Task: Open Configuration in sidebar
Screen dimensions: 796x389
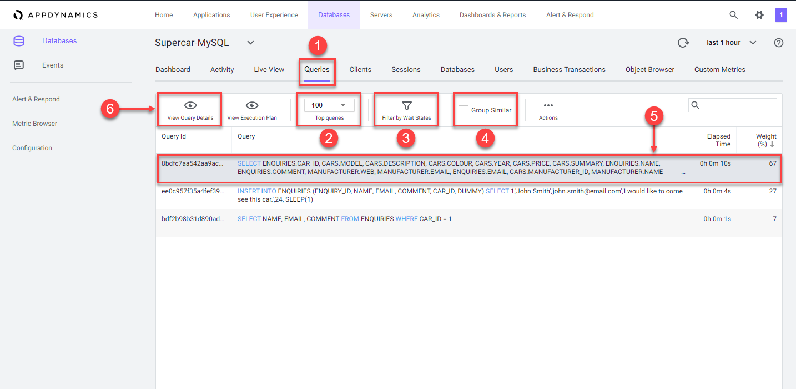Action: 32,148
